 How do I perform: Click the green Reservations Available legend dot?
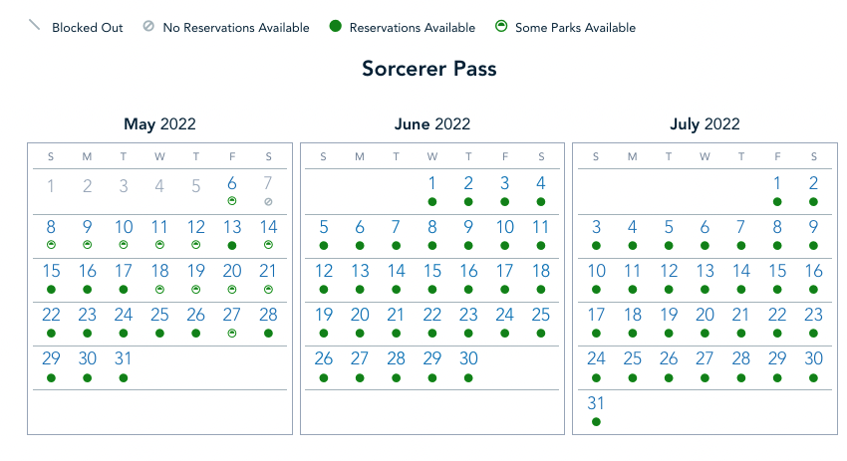(x=336, y=27)
